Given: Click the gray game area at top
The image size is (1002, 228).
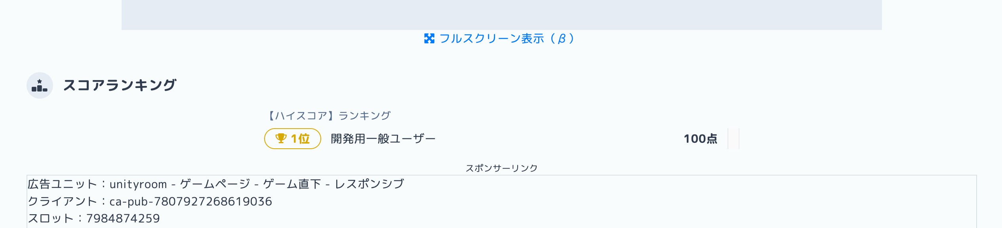Looking at the screenshot, I should (x=501, y=14).
